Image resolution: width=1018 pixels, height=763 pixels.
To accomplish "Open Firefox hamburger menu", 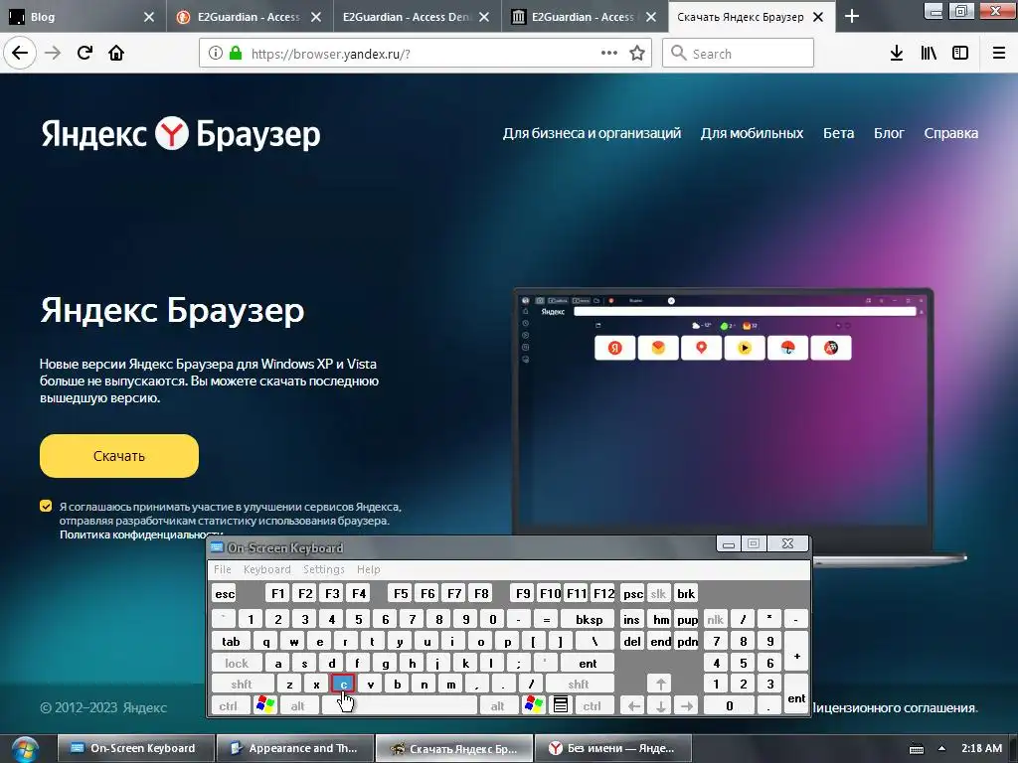I will coord(999,54).
